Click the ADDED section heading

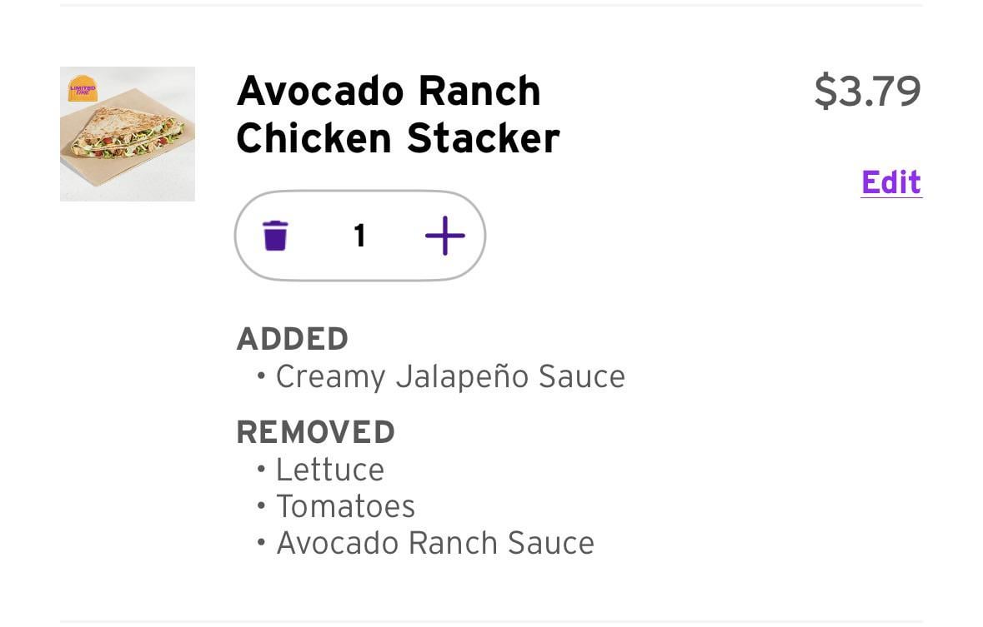point(292,339)
